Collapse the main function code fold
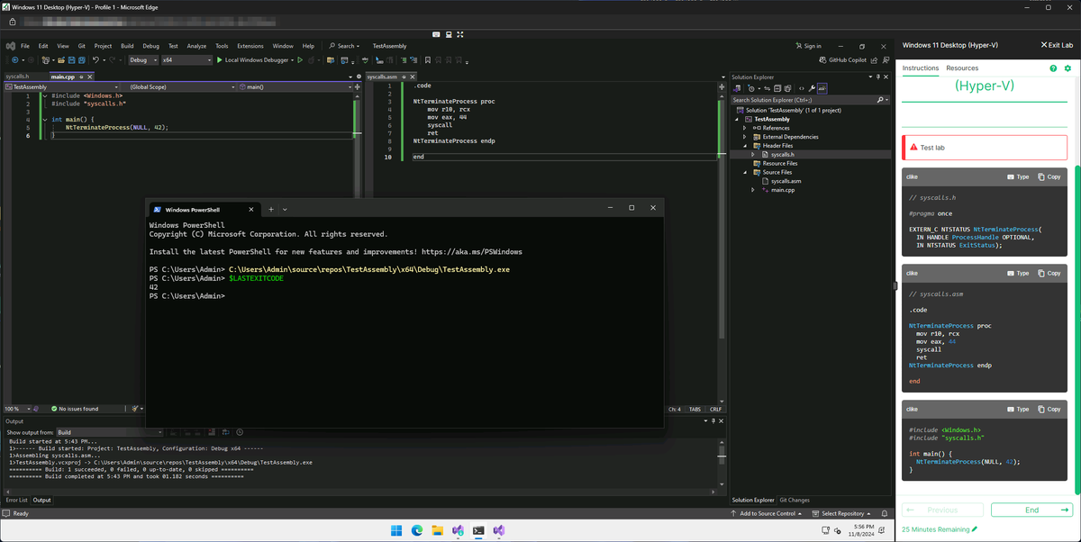 pos(45,119)
